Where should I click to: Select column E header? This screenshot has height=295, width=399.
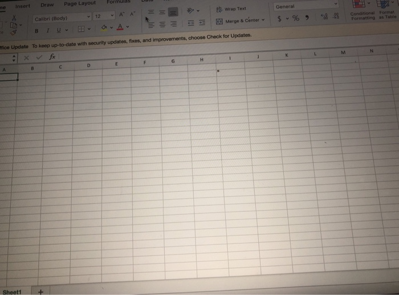[x=116, y=64]
